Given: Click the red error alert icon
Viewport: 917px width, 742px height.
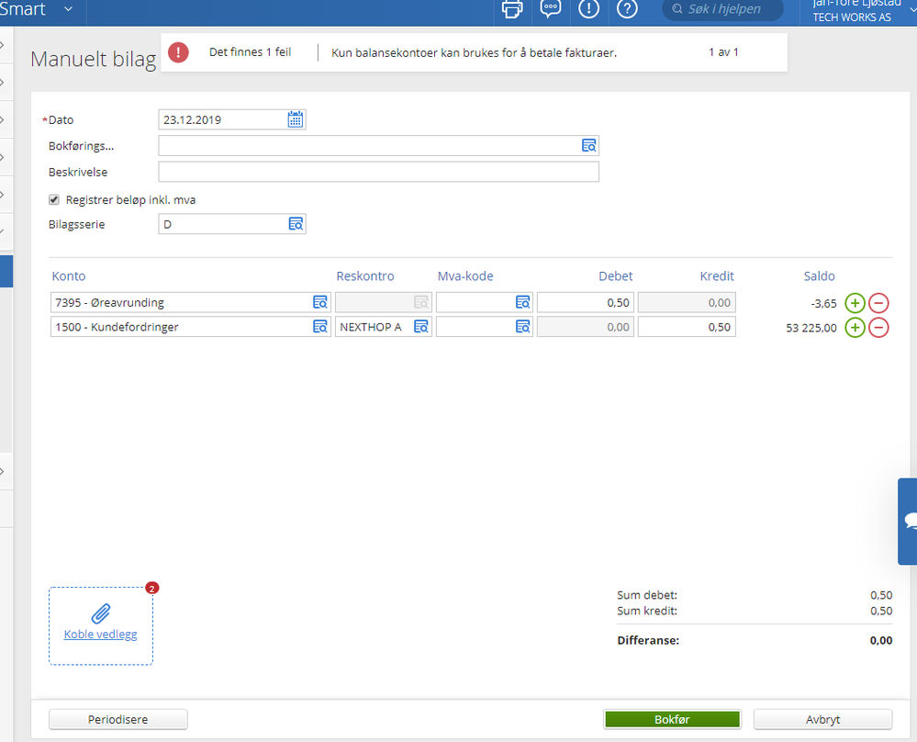Looking at the screenshot, I should pyautogui.click(x=178, y=52).
